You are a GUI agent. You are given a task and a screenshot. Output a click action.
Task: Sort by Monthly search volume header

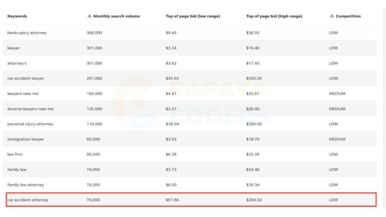[x=116, y=16]
